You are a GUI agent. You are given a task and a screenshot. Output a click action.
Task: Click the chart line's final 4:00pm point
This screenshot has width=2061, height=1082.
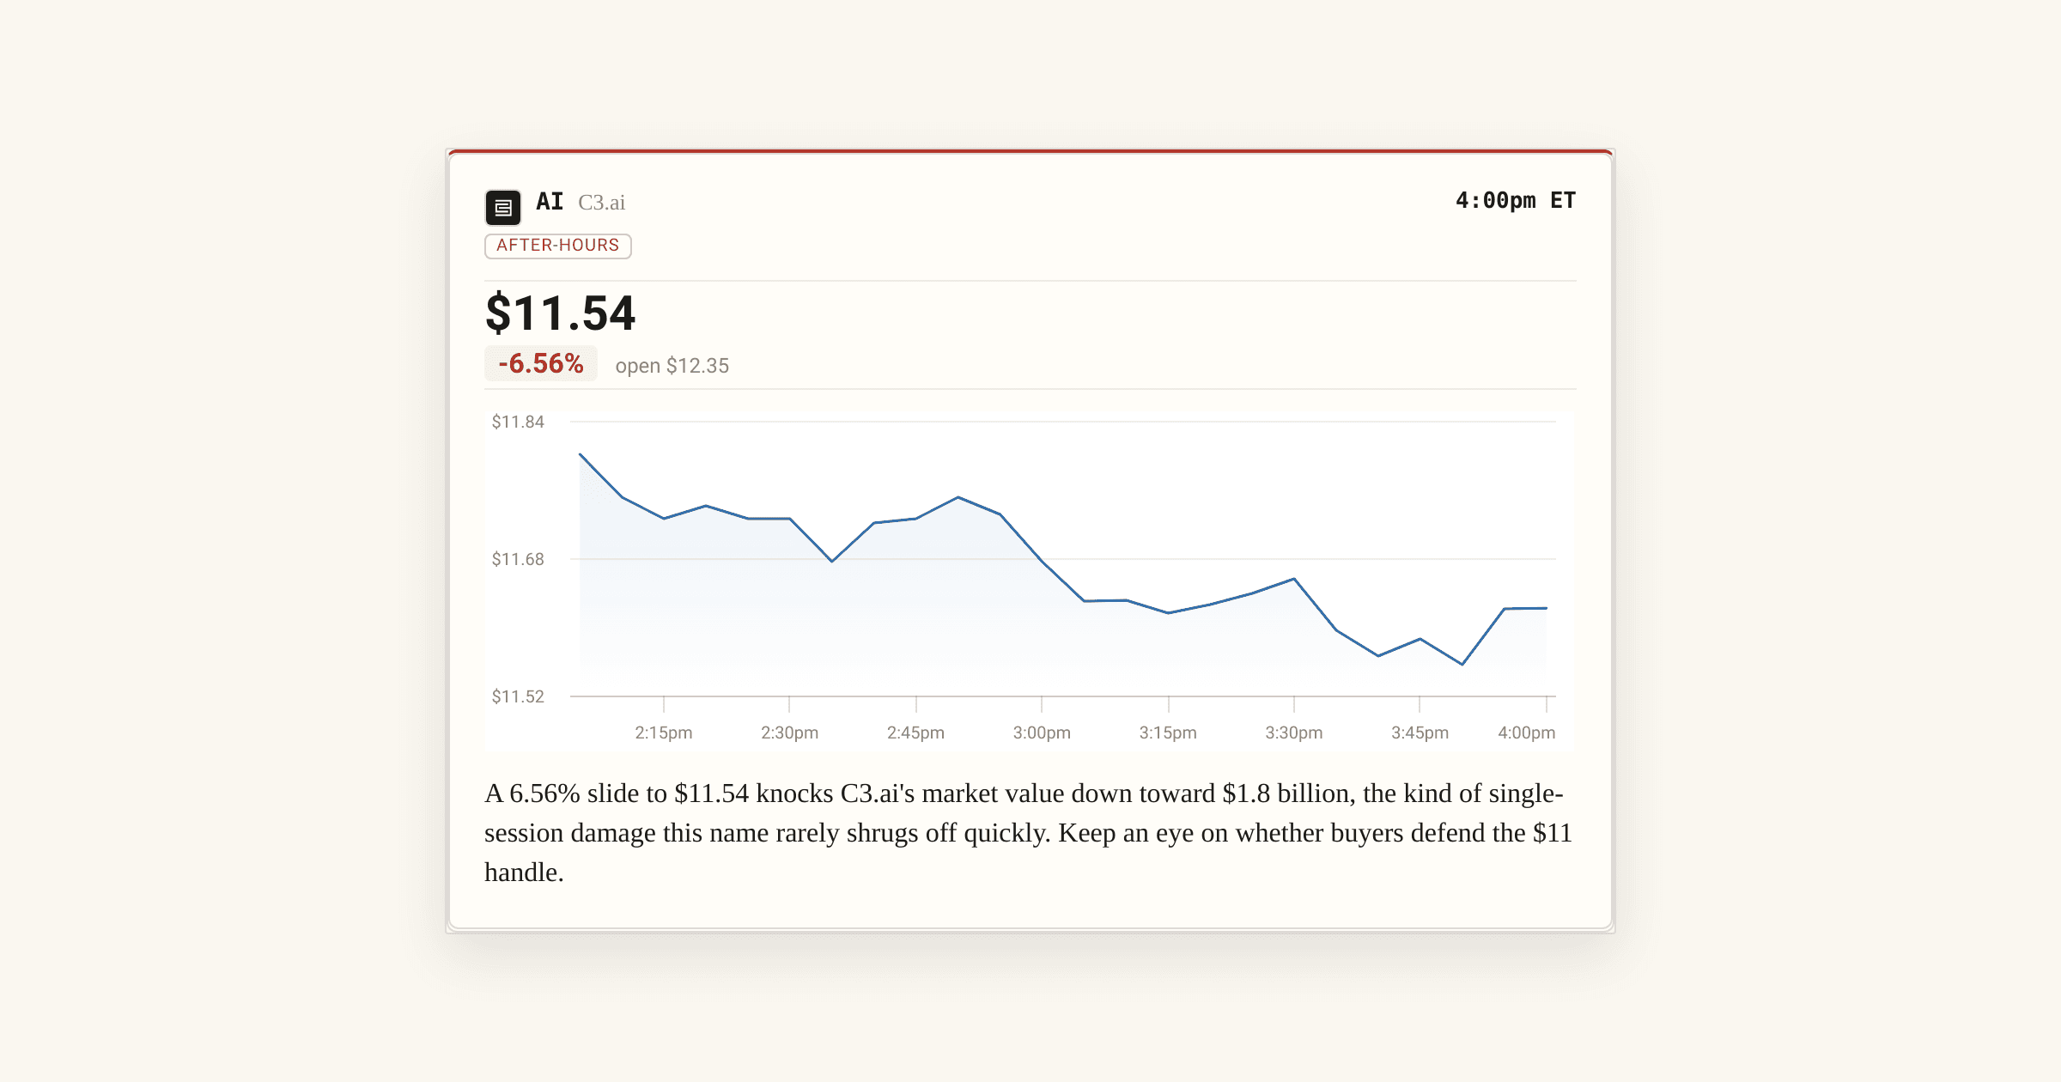1547,608
